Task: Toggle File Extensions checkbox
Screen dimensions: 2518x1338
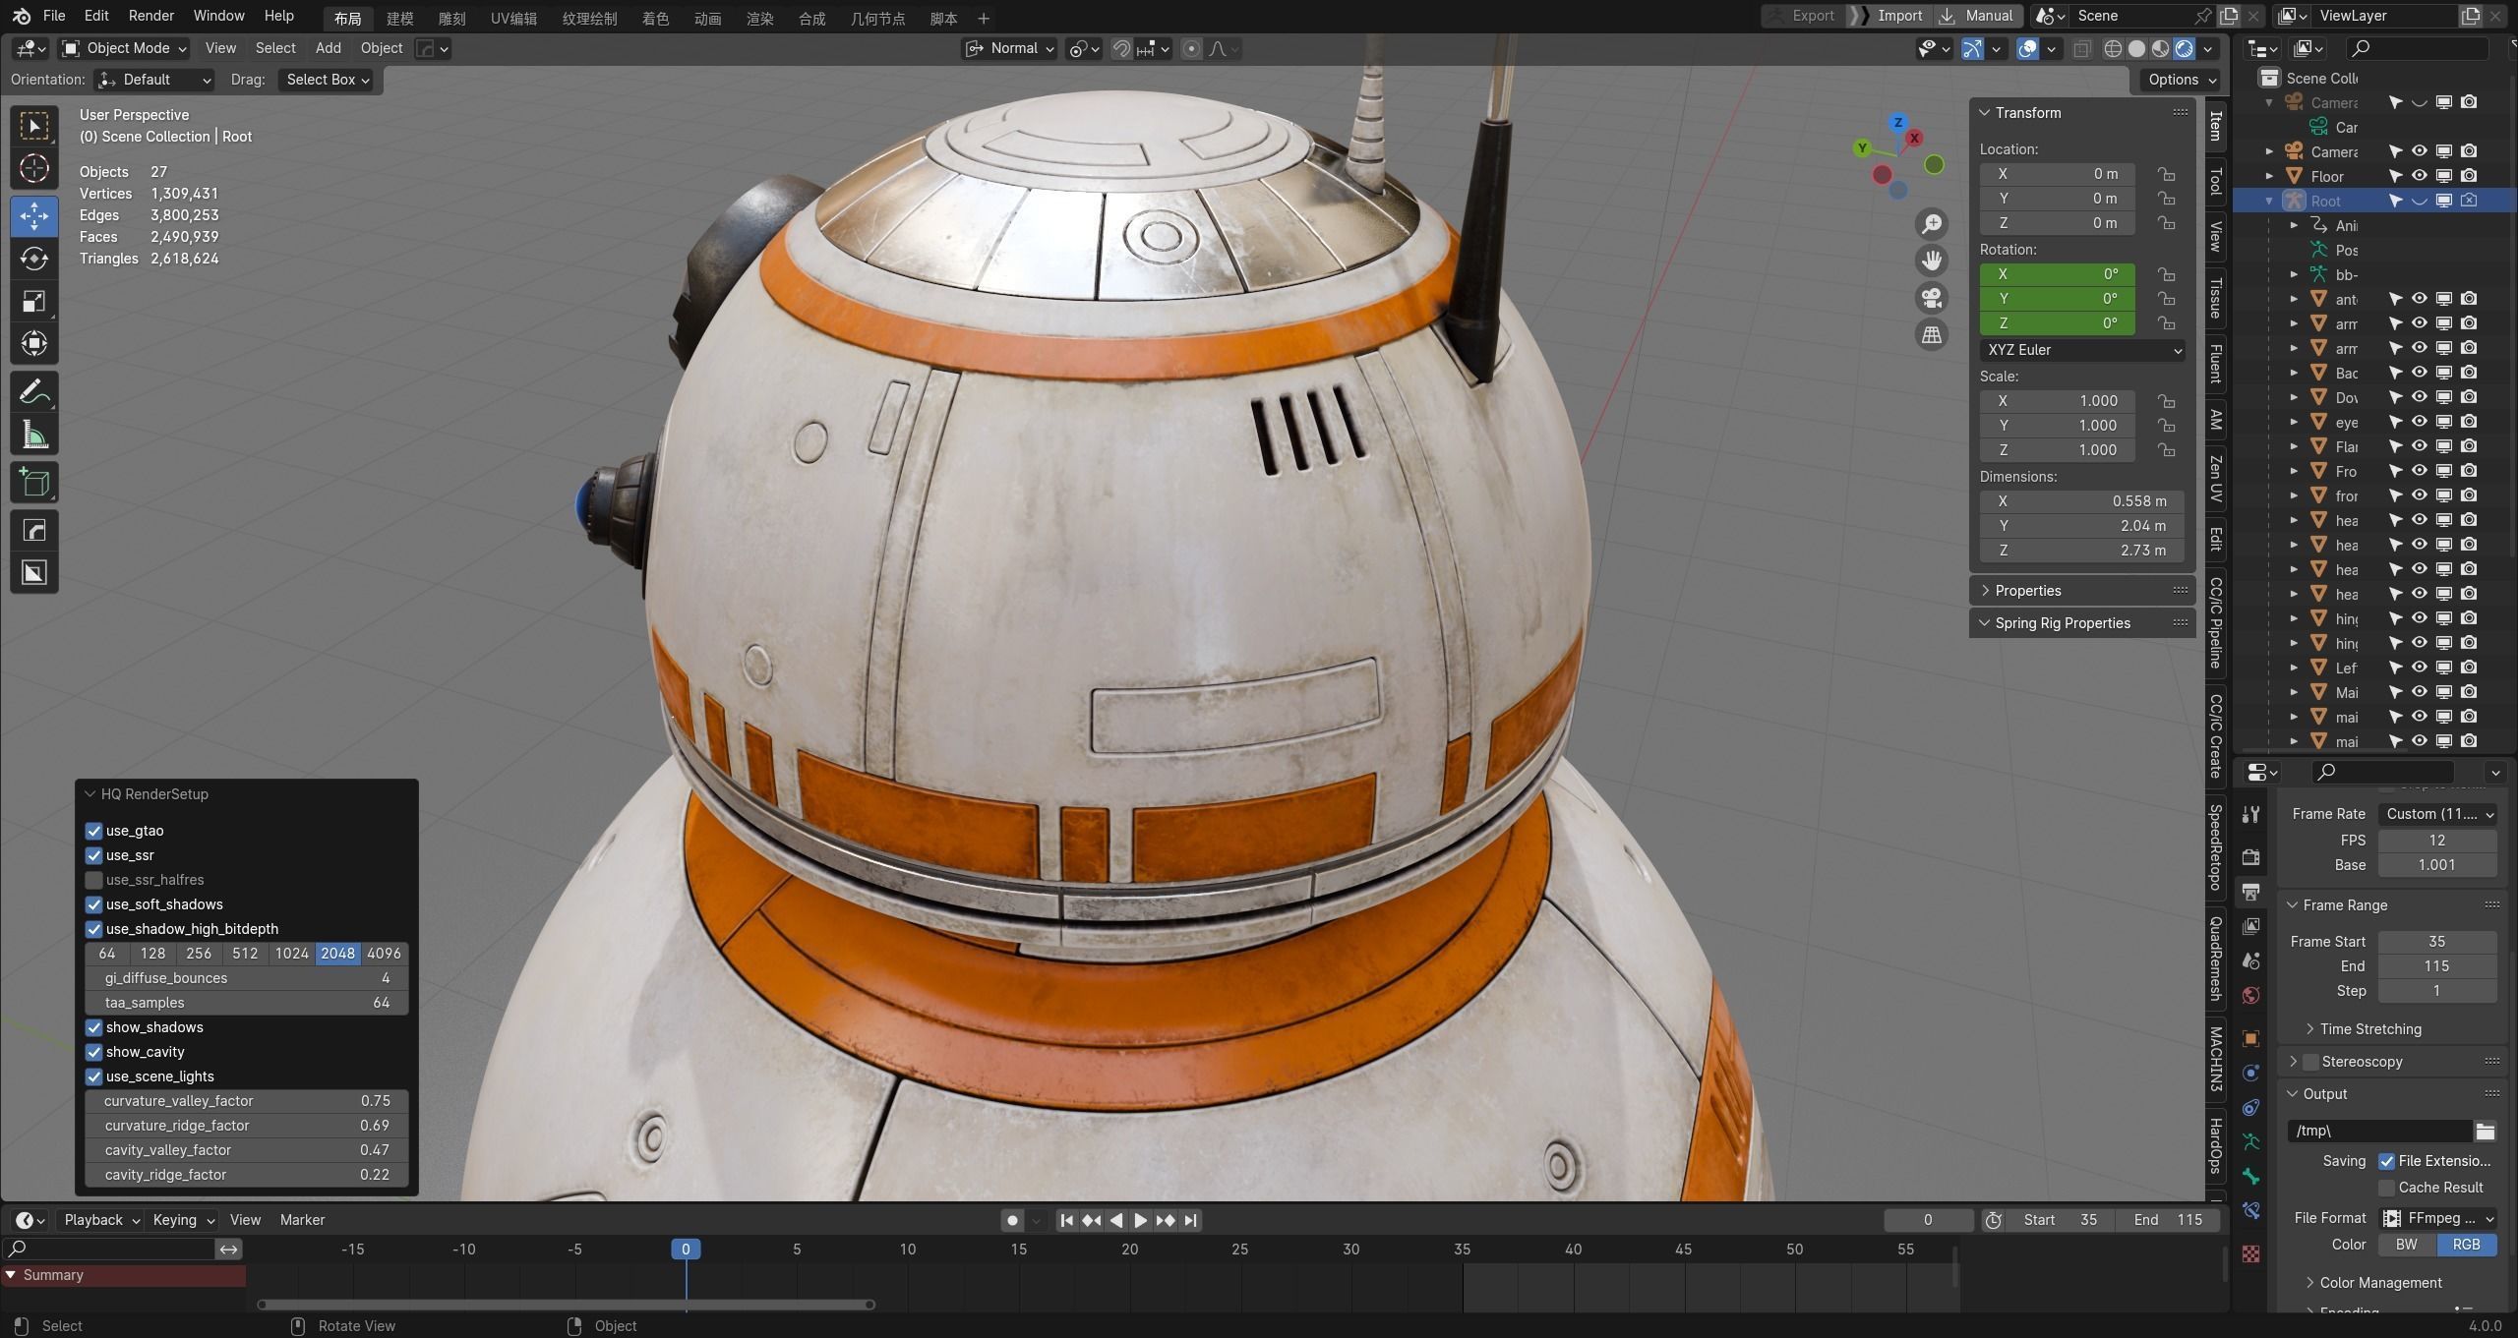Action: [2387, 1161]
